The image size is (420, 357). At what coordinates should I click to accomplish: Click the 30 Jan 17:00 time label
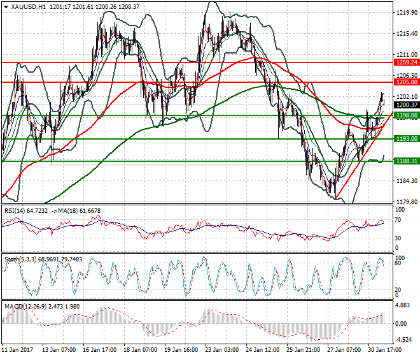(x=385, y=350)
